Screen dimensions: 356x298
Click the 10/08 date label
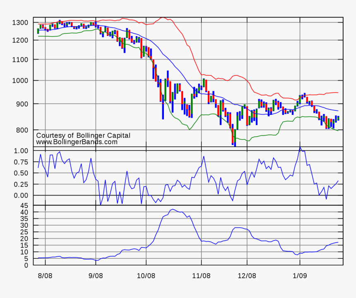(146, 276)
